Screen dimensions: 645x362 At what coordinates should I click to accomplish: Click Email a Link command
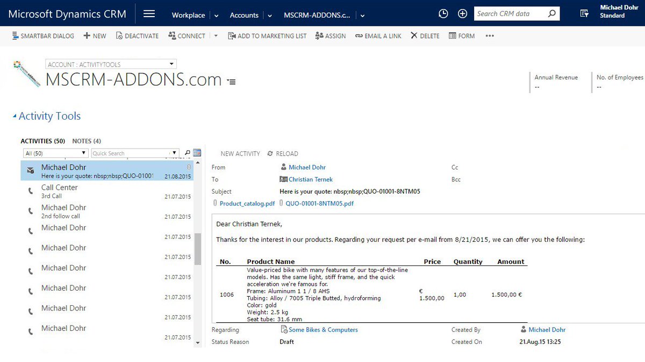point(378,36)
